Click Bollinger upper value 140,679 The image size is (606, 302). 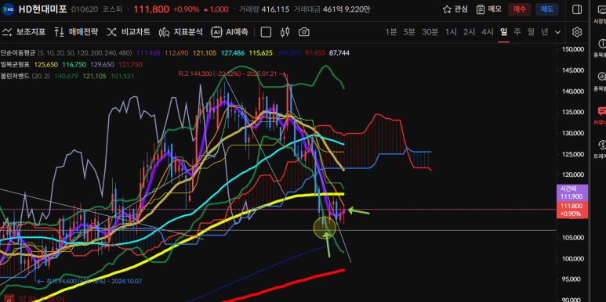coord(67,76)
